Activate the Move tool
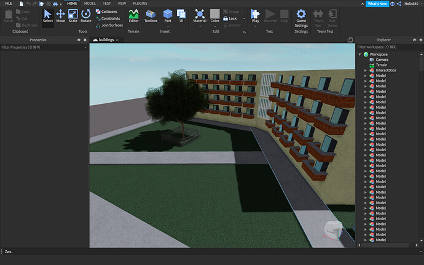424x265 pixels. pos(61,16)
